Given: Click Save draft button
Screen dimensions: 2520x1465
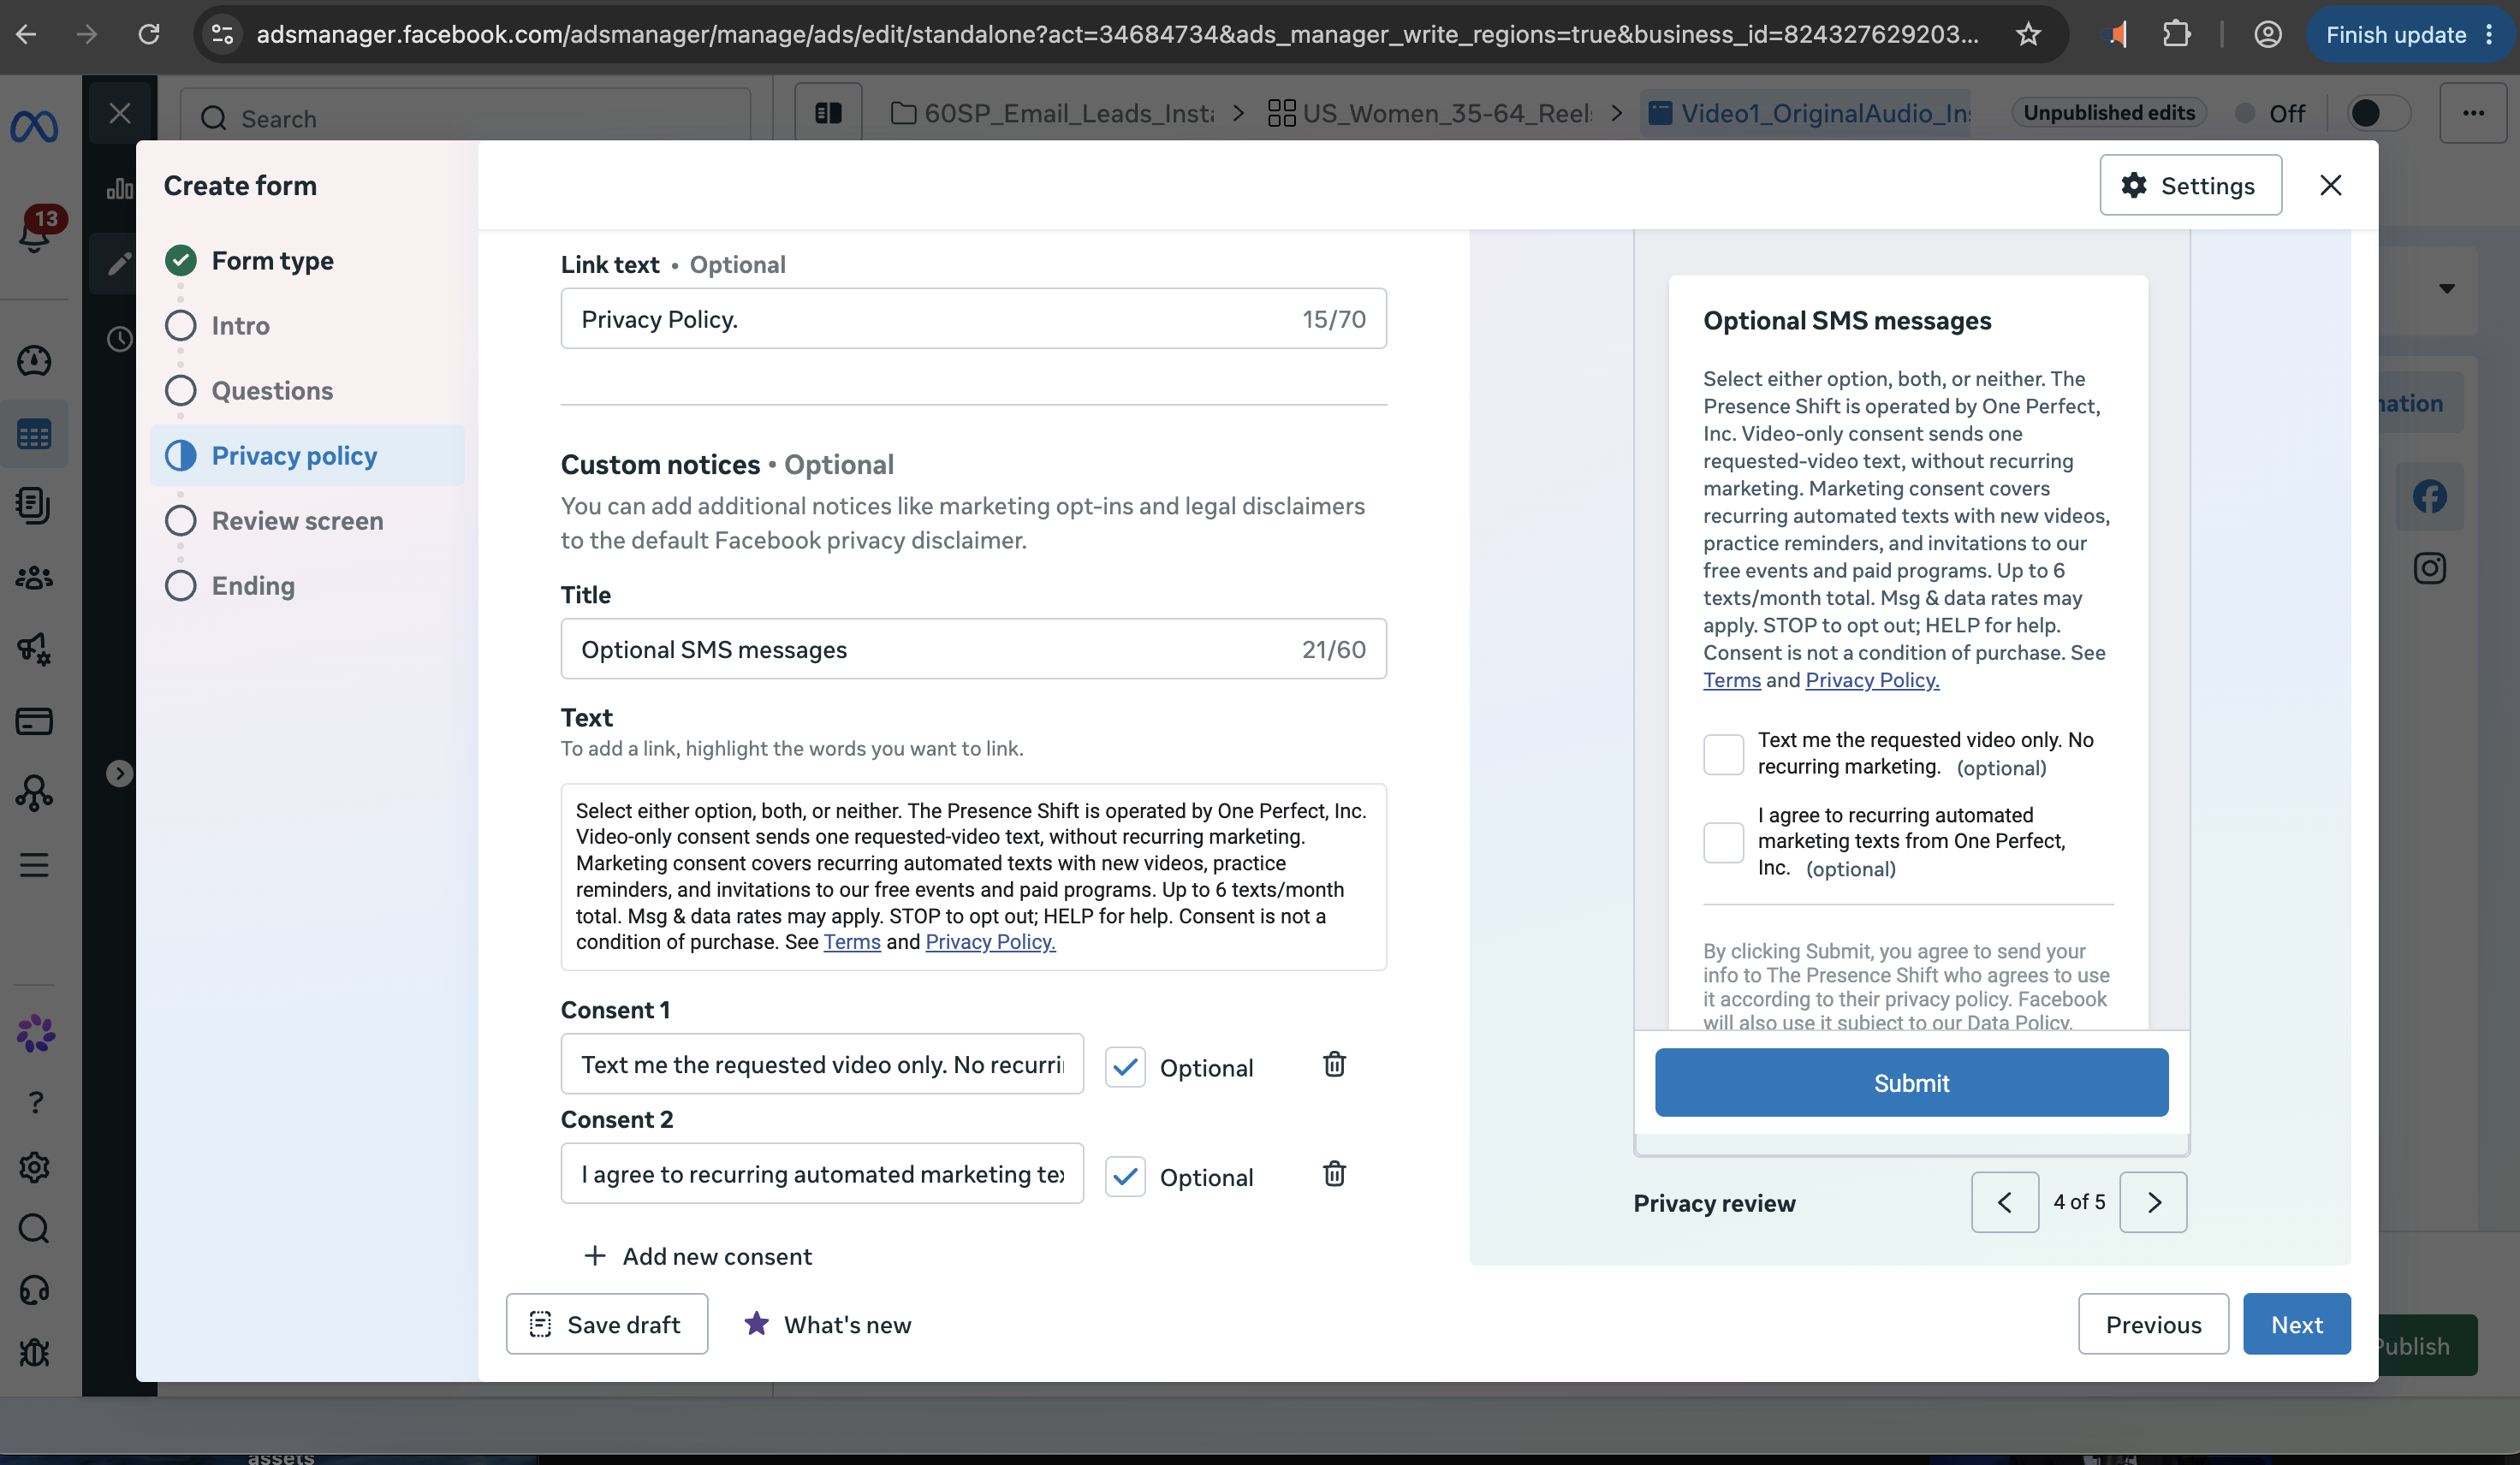Looking at the screenshot, I should click(607, 1324).
